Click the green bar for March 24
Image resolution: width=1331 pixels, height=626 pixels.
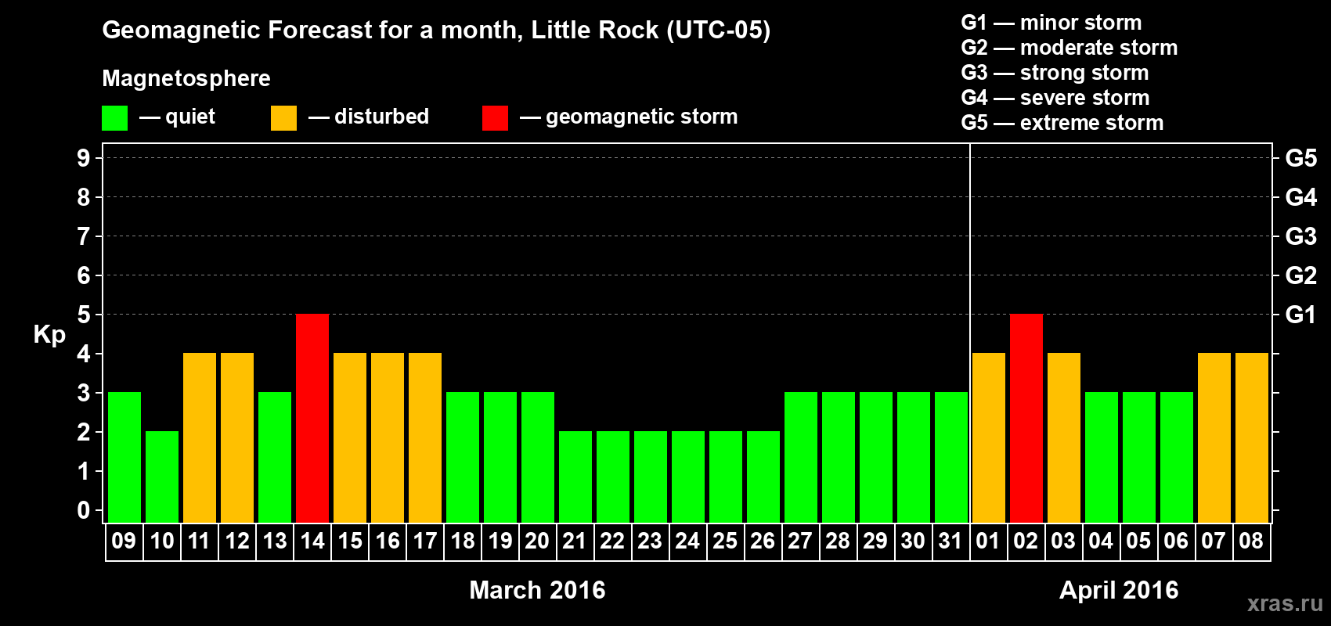[688, 477]
